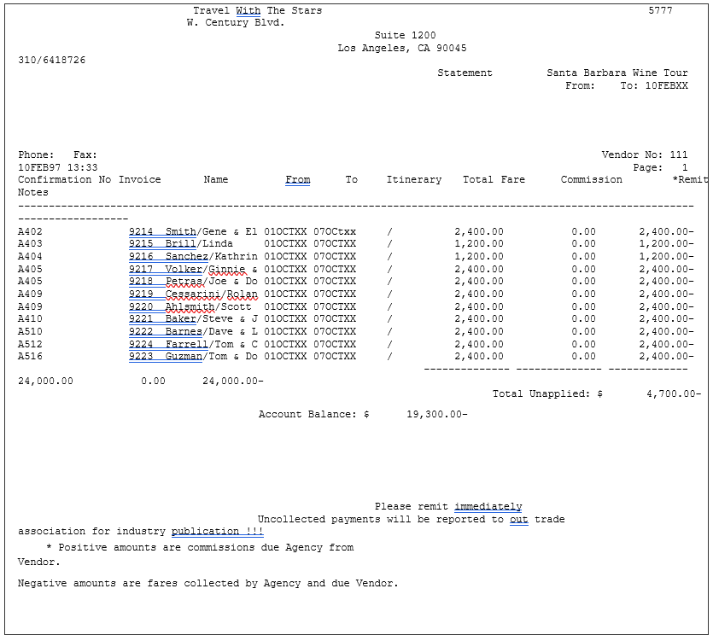Click the "Notes" header label
Image resolution: width=713 pixels, height=641 pixels.
pyautogui.click(x=33, y=192)
